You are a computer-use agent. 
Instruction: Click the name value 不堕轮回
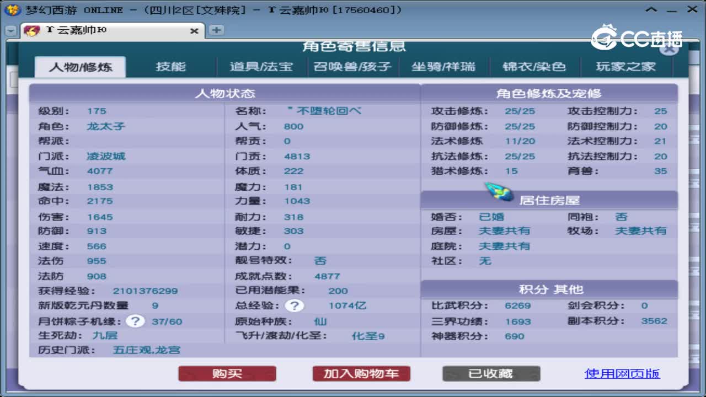[x=324, y=111]
